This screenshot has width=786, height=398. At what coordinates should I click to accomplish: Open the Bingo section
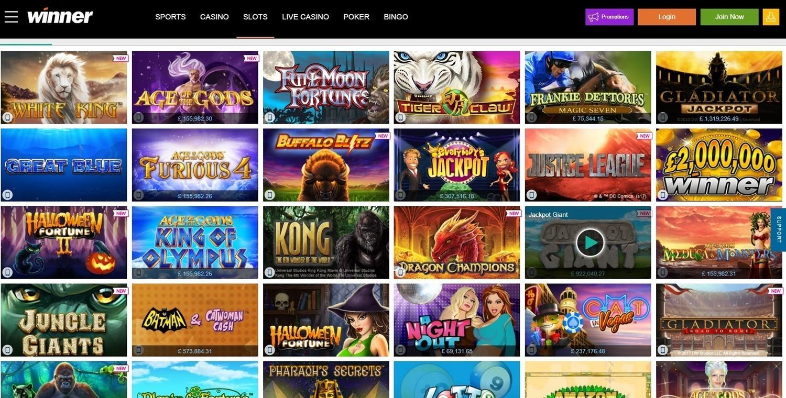(396, 17)
